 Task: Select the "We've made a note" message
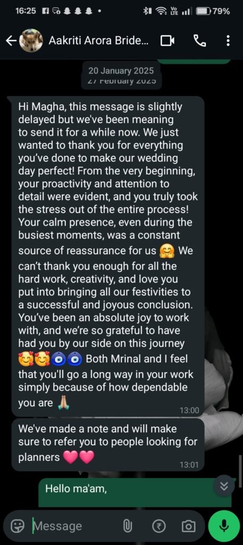108,444
